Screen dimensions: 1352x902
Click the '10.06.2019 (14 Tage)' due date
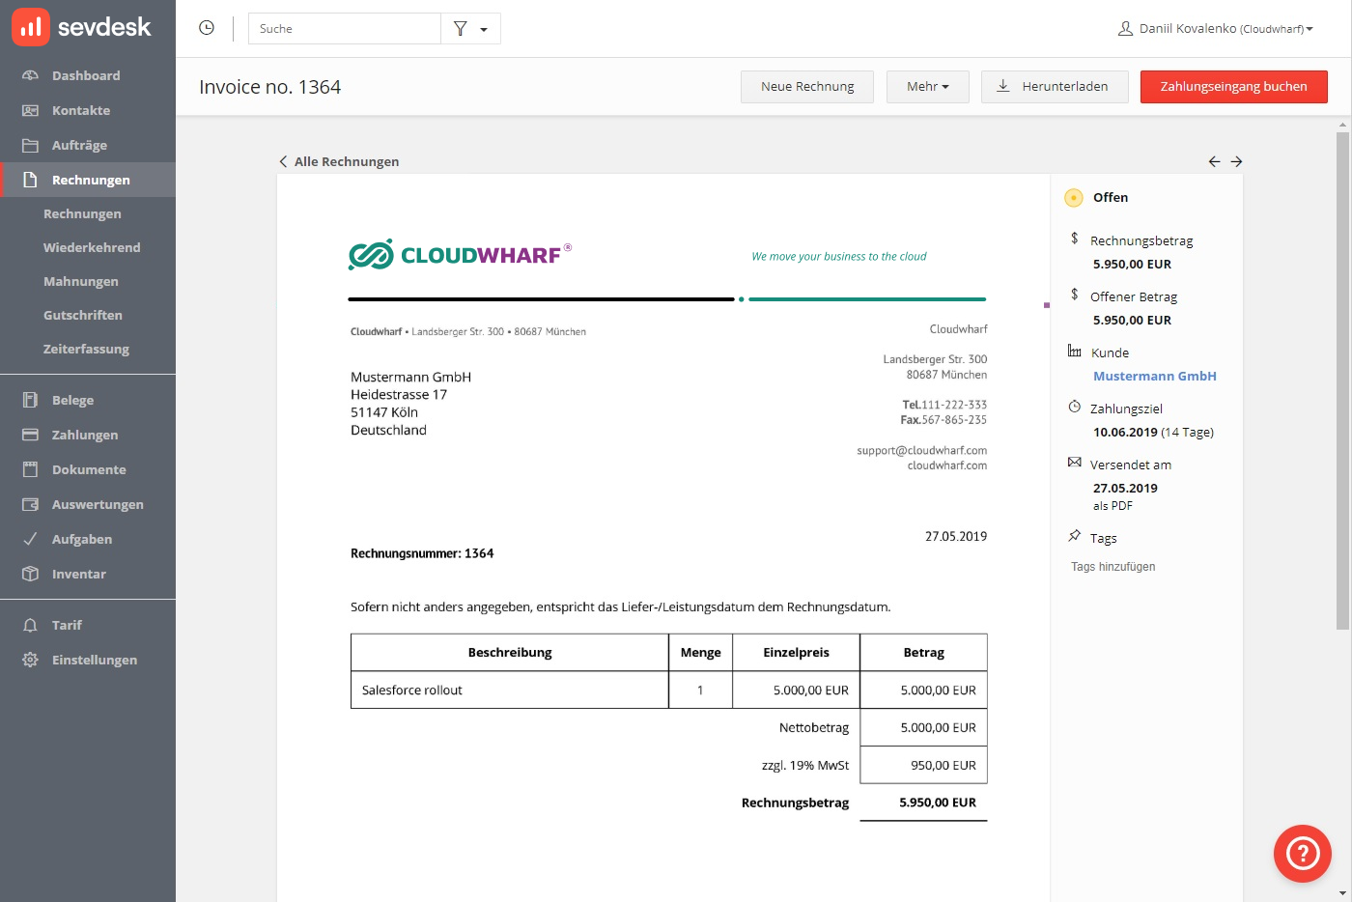pos(1153,433)
